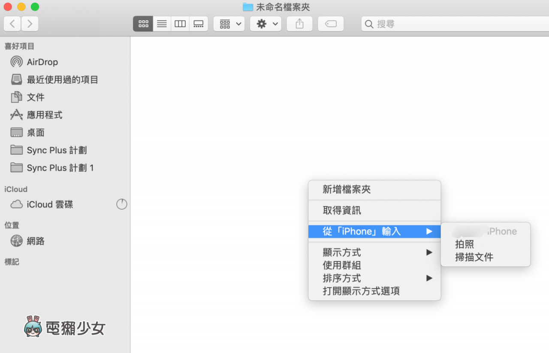Click the 搜尋 search field

pyautogui.click(x=455, y=24)
